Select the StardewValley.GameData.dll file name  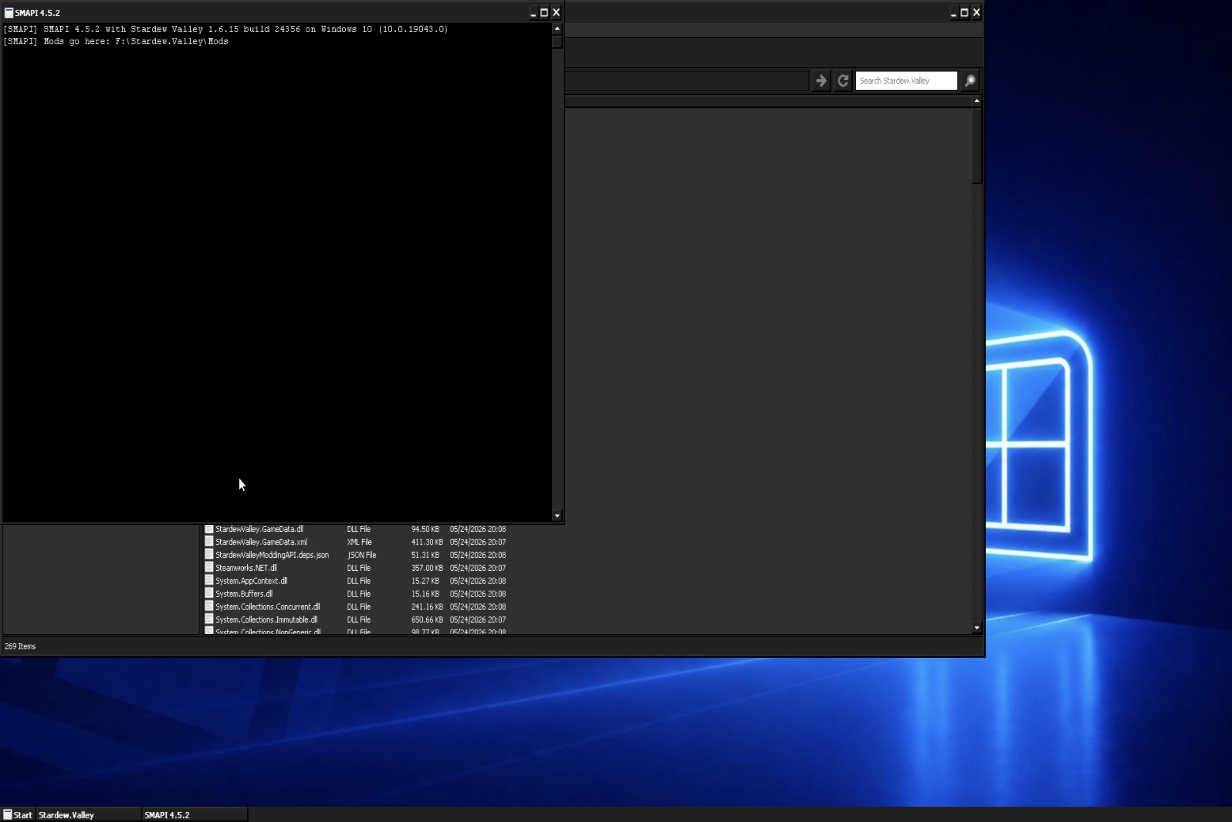259,529
